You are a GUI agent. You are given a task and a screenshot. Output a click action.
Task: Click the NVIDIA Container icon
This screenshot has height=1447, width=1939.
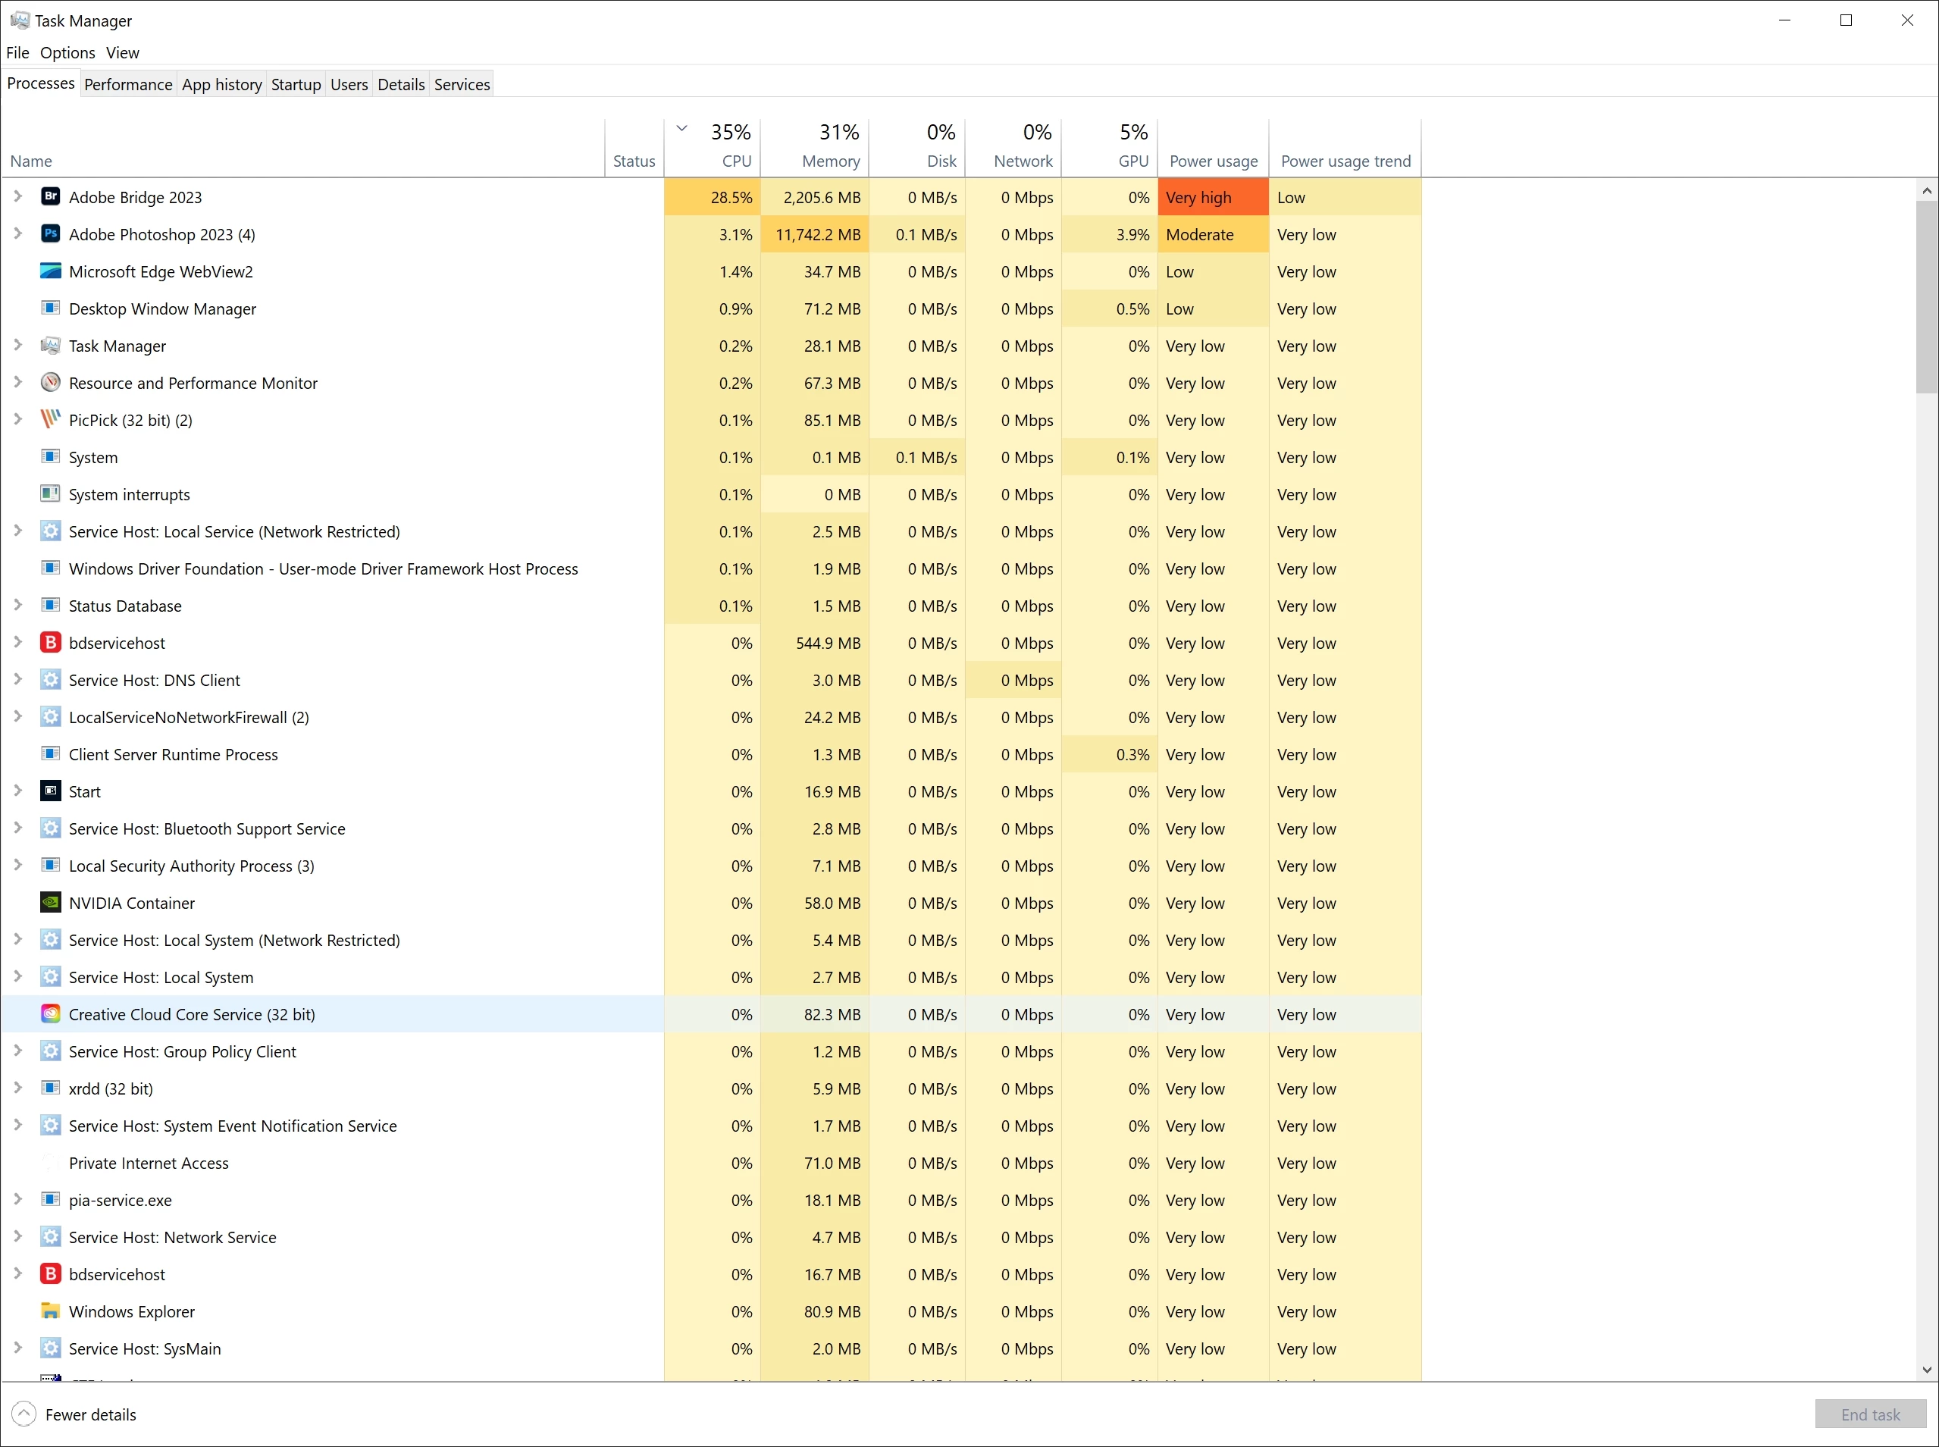51,902
